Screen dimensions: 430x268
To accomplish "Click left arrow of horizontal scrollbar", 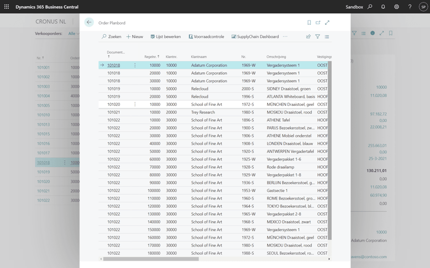I will pos(101,259).
